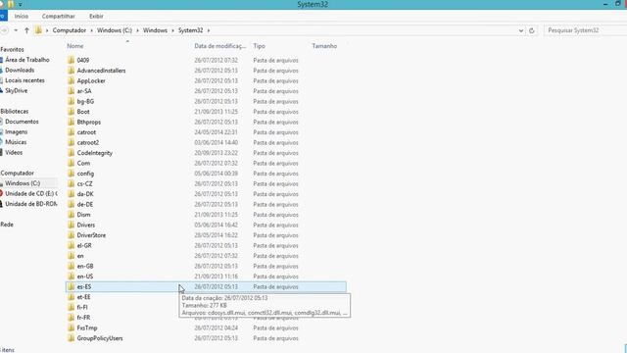Viewport: 627px width, 353px height.
Task: Sort by the Tipo column header
Action: tap(259, 46)
